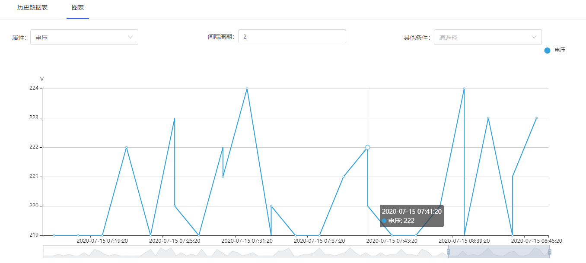
Task: Focus the 间隔周期 input field
Action: tap(292, 36)
